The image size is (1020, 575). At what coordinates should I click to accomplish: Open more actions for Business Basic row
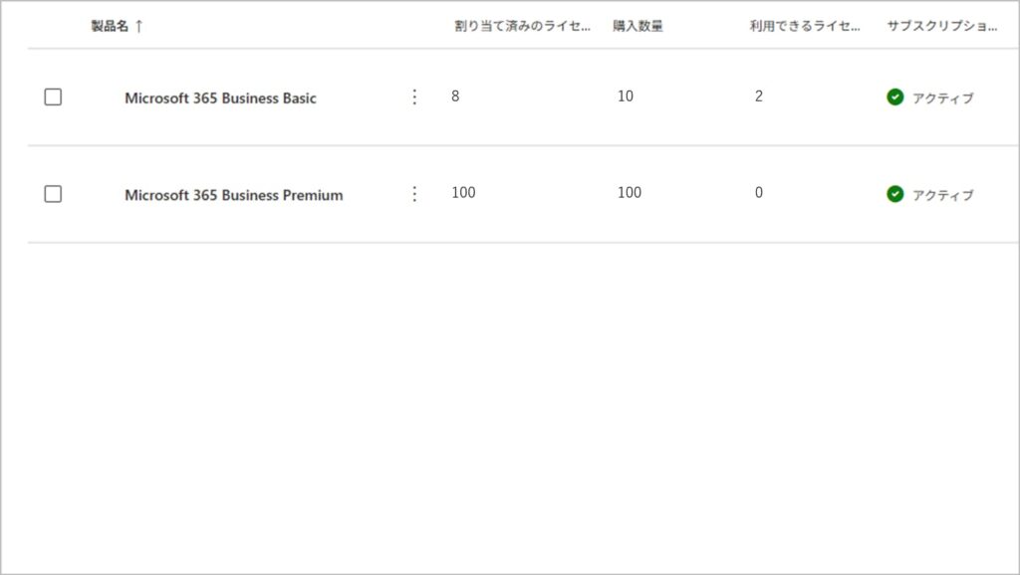click(415, 97)
